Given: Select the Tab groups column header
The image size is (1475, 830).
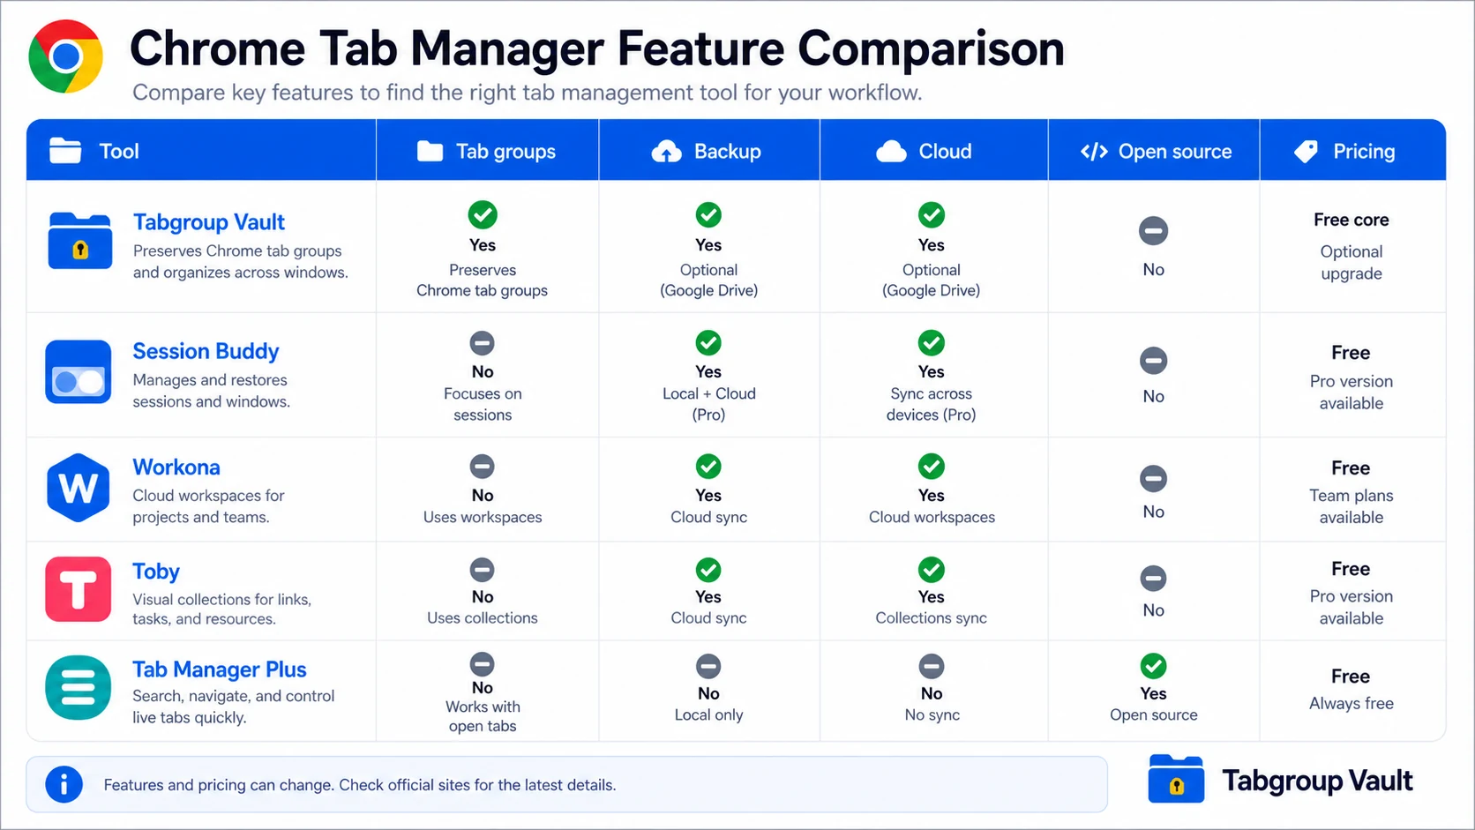Looking at the screenshot, I should 488,151.
